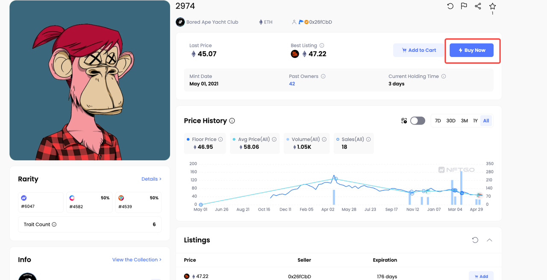The height and width of the screenshot is (280, 547).
Task: Click the orange verified badge by owner address
Action: (x=306, y=22)
